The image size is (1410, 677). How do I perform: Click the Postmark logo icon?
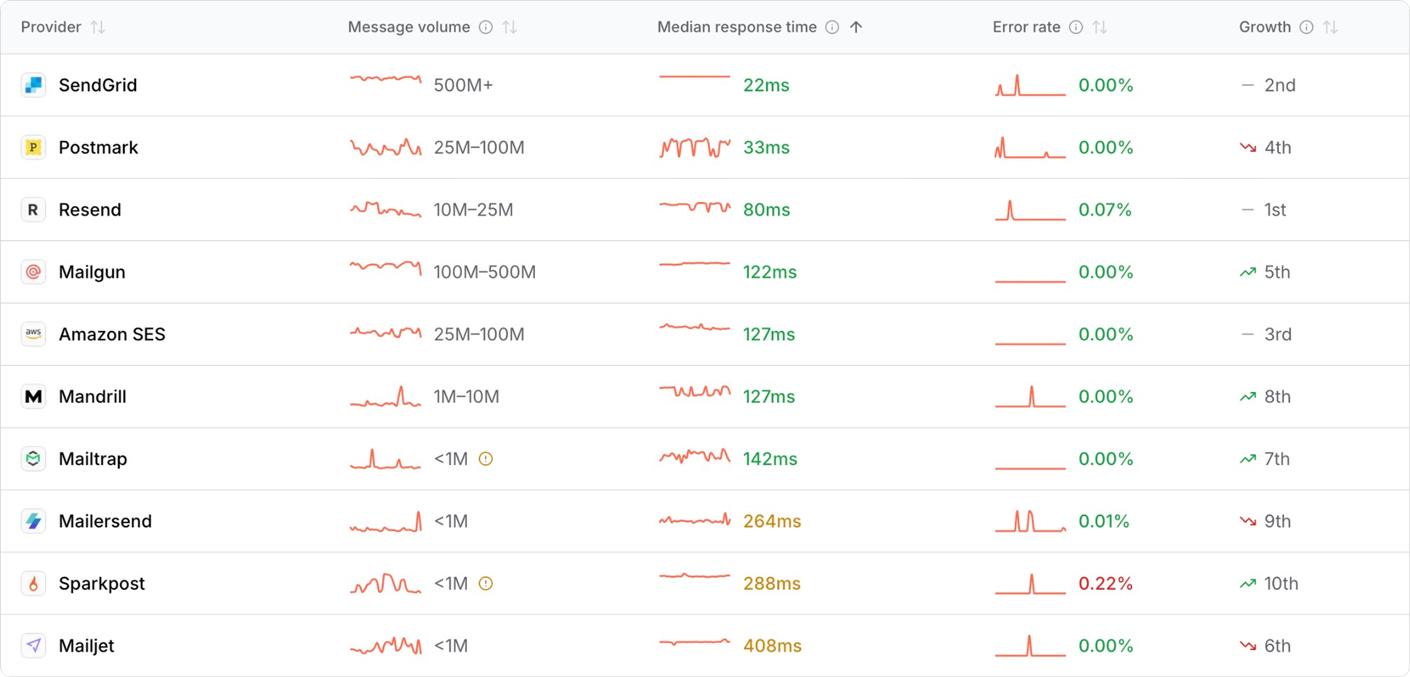click(x=33, y=147)
